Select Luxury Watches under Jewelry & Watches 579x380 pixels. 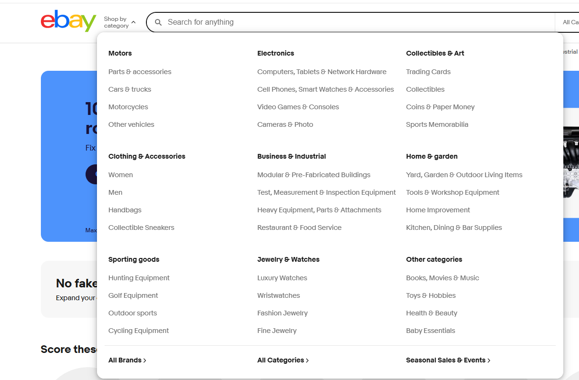pos(282,278)
